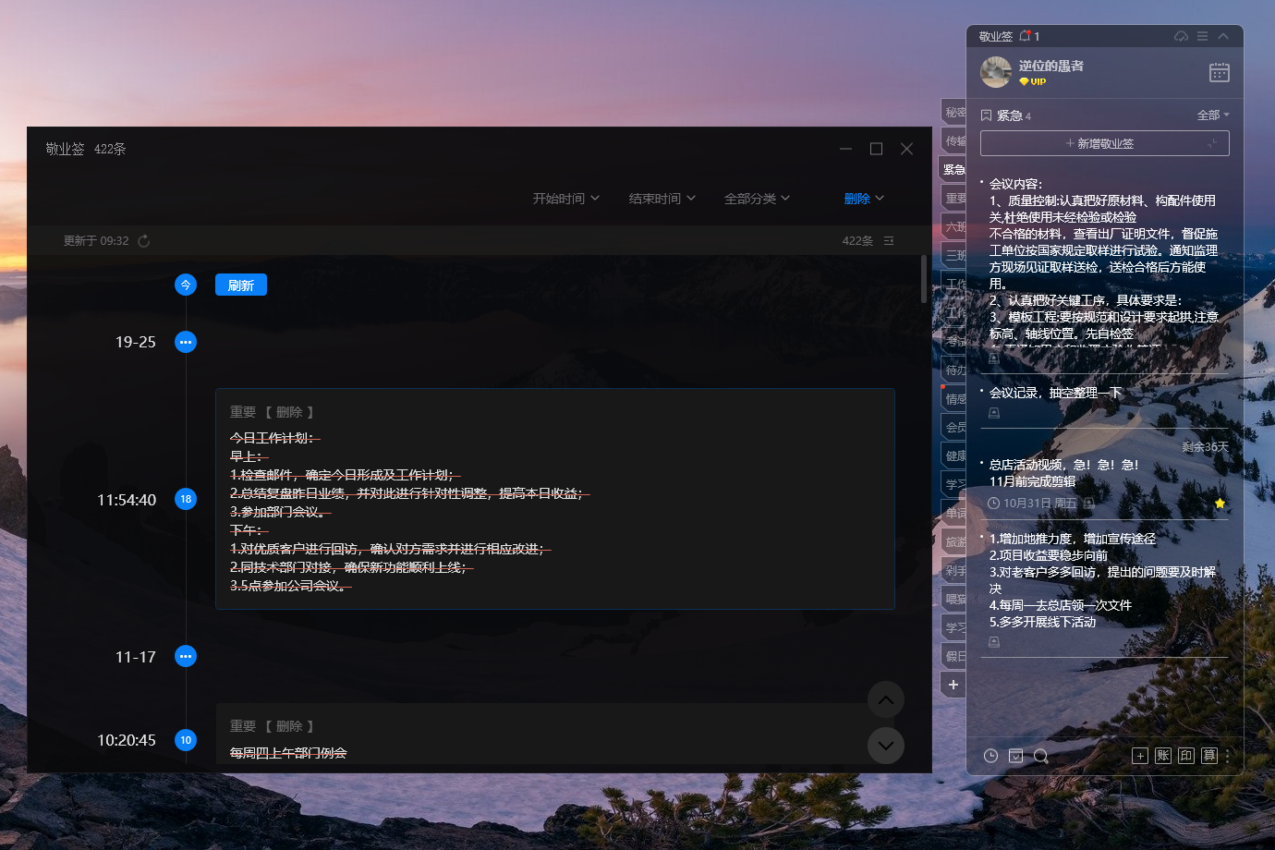
Task: Open the vertical dots more menu in the bottom bar
Action: tap(1228, 756)
